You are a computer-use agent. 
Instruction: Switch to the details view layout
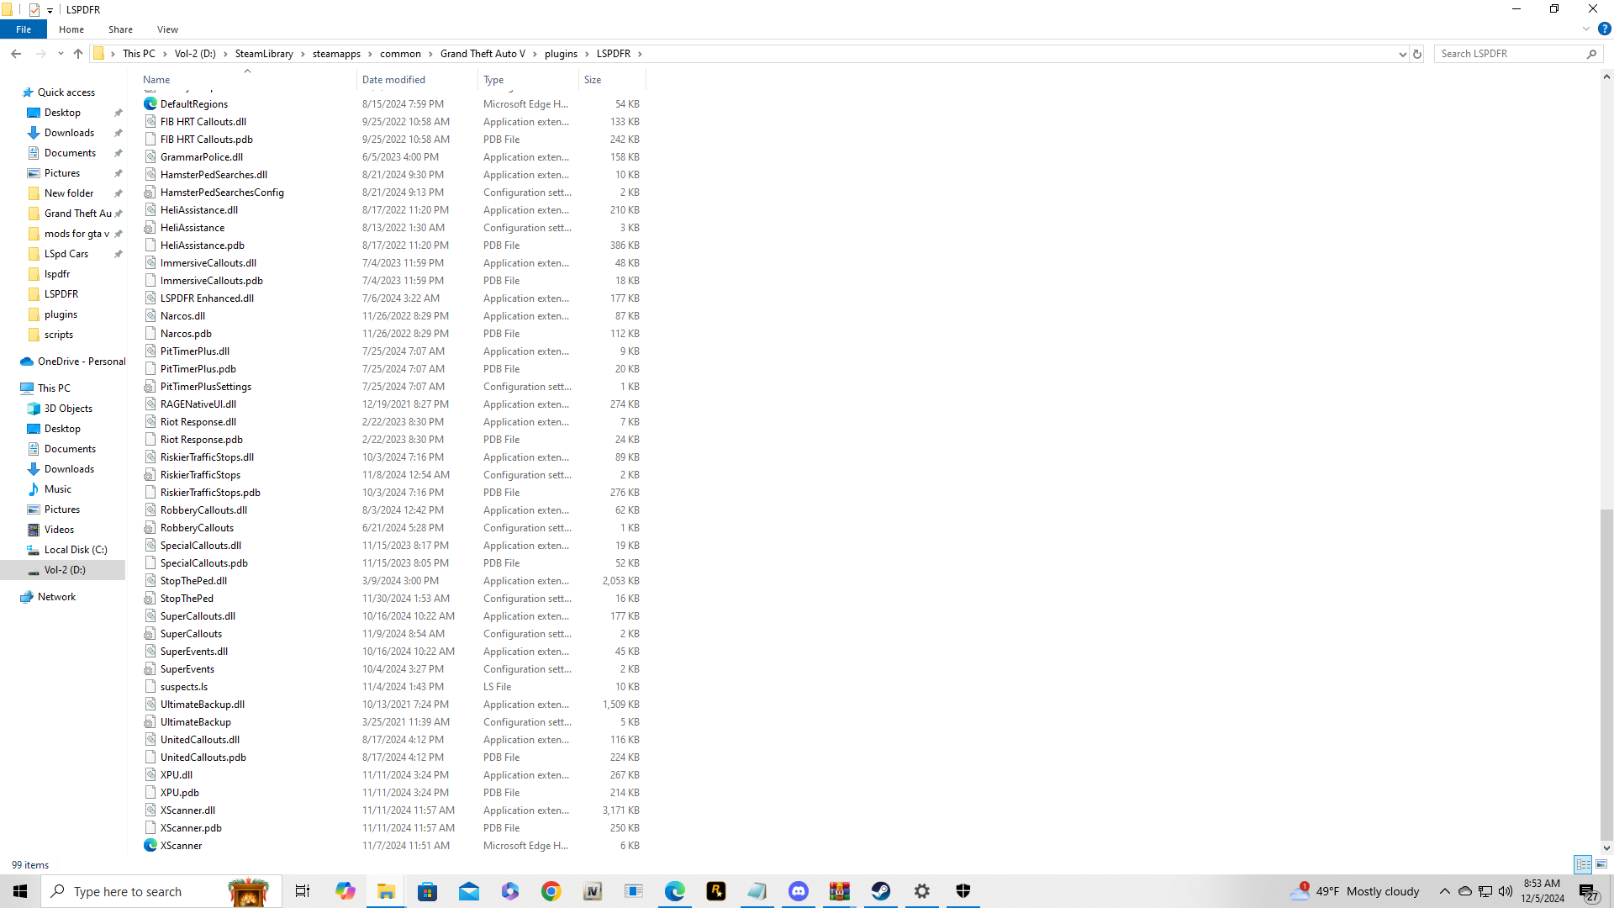pos(1583,864)
